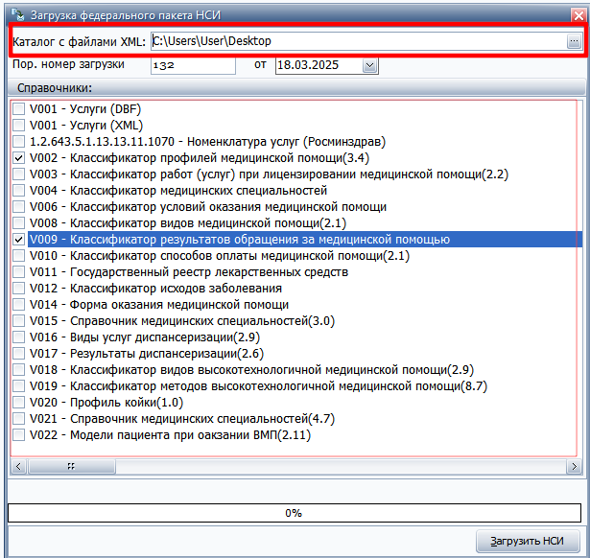Select row 'V020 - Профиль койки(1.0)'

(x=106, y=403)
